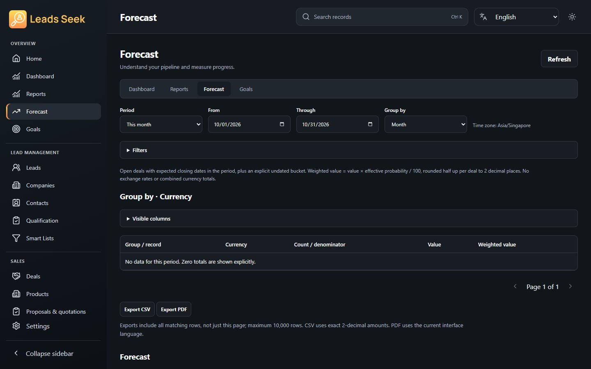Viewport: 591px width, 369px height.
Task: Click the Leads Seek logo icon
Action: pos(18,19)
